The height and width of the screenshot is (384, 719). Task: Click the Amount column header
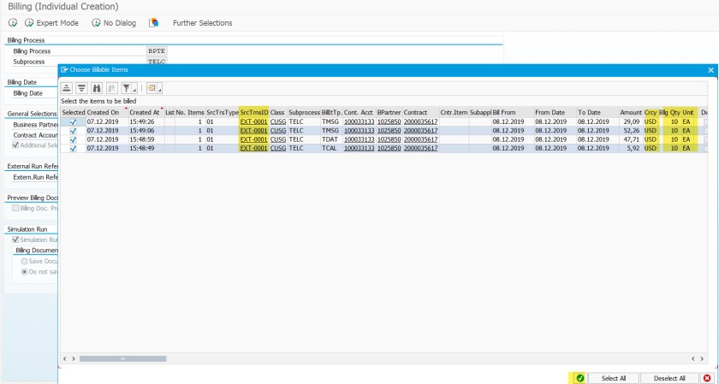tap(631, 112)
